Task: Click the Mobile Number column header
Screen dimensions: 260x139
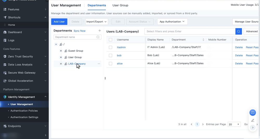Action: point(217,40)
